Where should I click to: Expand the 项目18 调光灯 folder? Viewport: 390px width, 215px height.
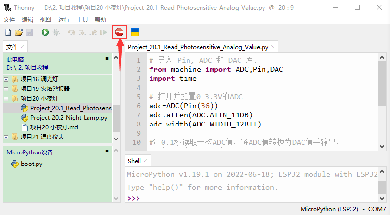point(6,79)
